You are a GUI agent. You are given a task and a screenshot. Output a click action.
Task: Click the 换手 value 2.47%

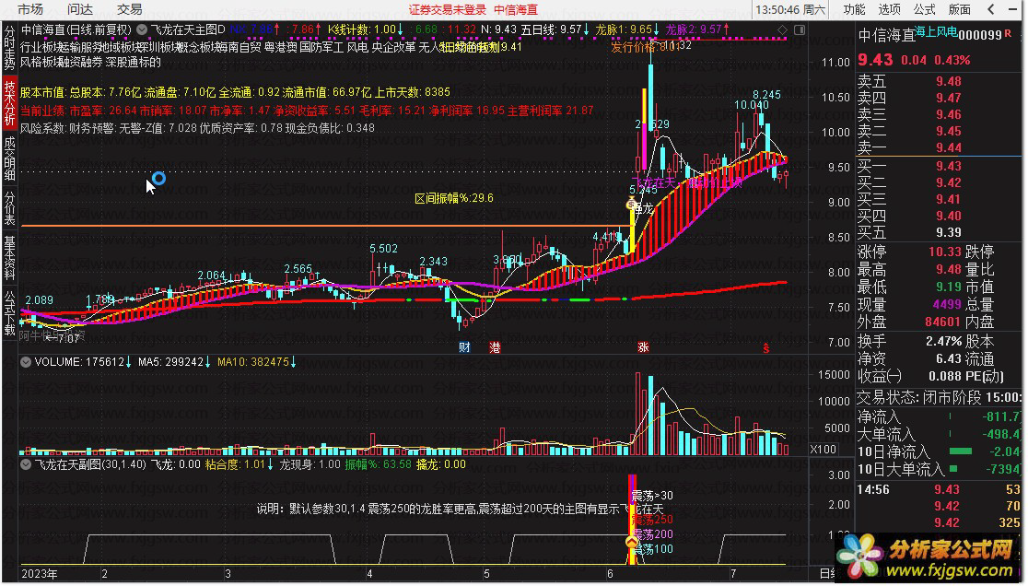click(x=944, y=342)
